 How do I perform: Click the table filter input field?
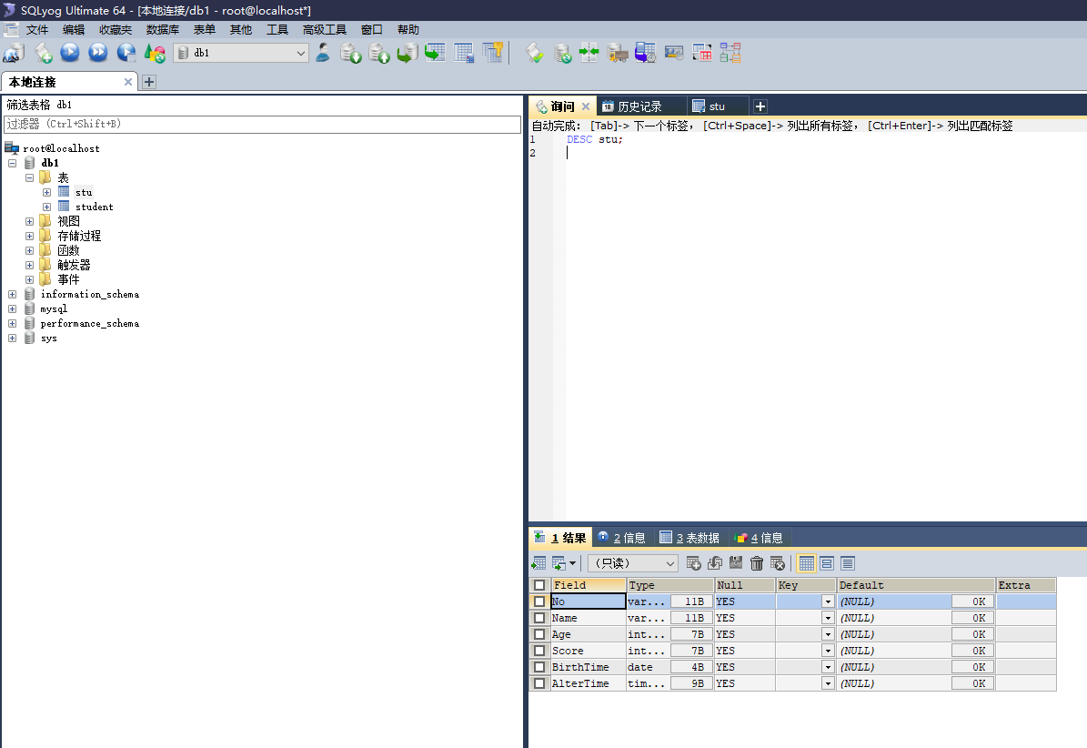(262, 124)
